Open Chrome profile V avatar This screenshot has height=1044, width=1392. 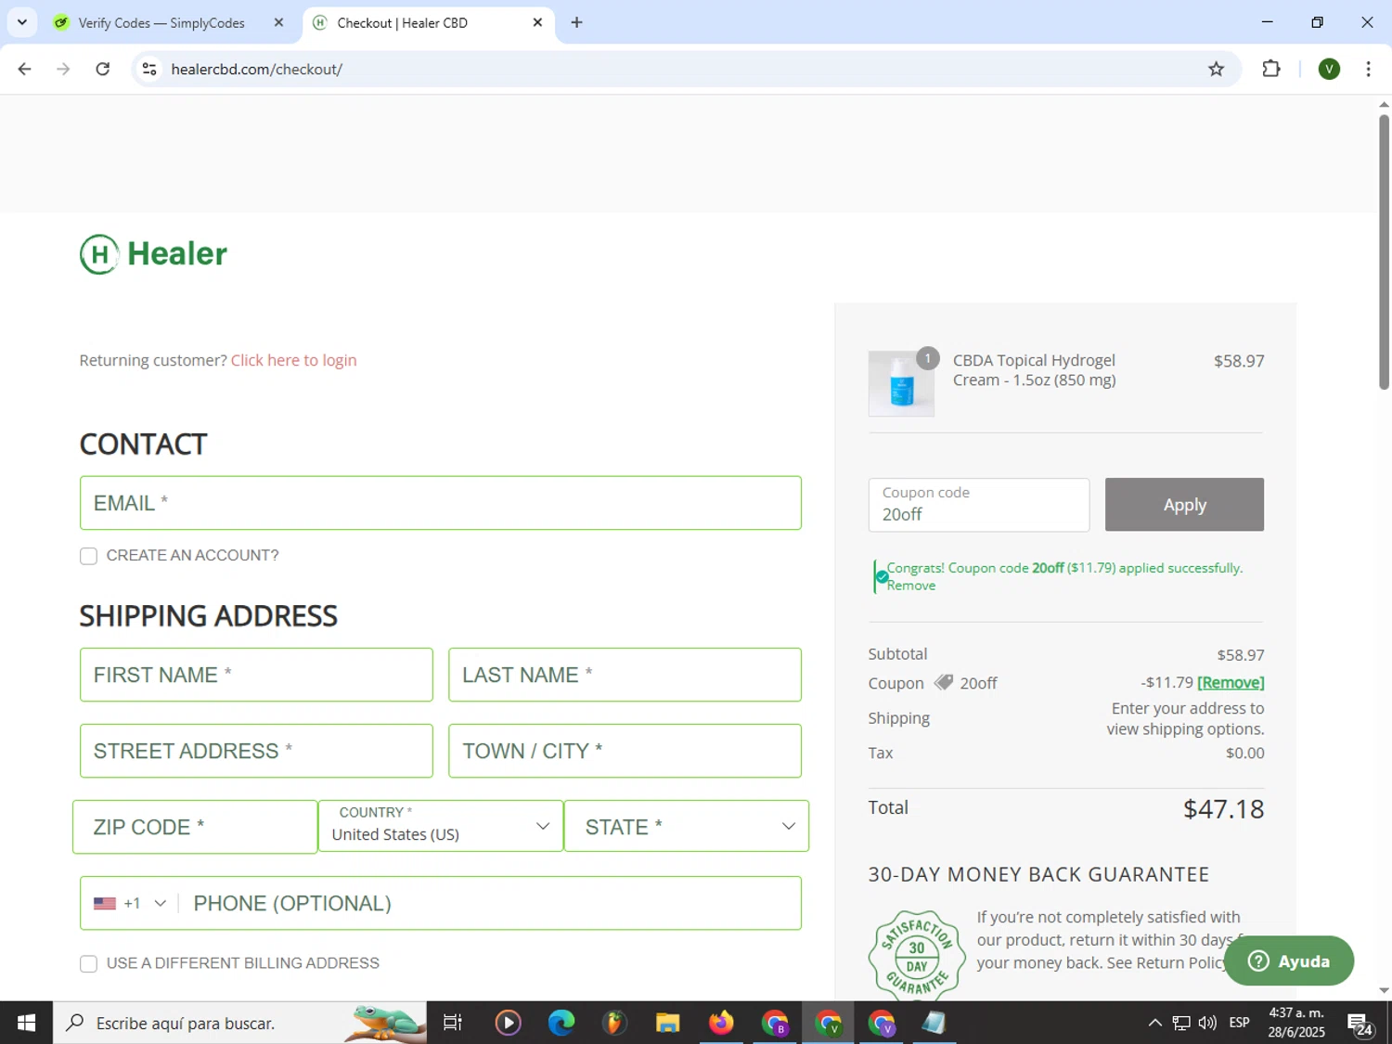(1329, 69)
